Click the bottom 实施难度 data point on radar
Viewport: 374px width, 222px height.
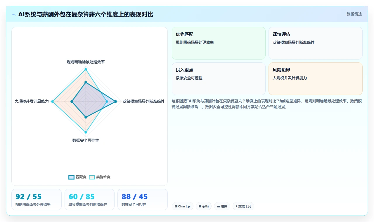(86, 132)
